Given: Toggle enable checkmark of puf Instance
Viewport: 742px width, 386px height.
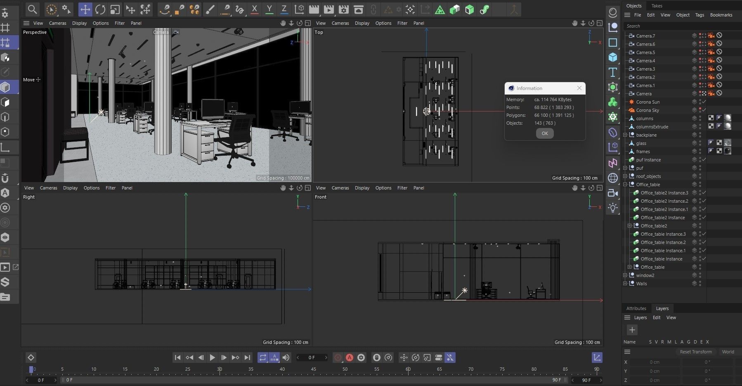Looking at the screenshot, I should [704, 160].
